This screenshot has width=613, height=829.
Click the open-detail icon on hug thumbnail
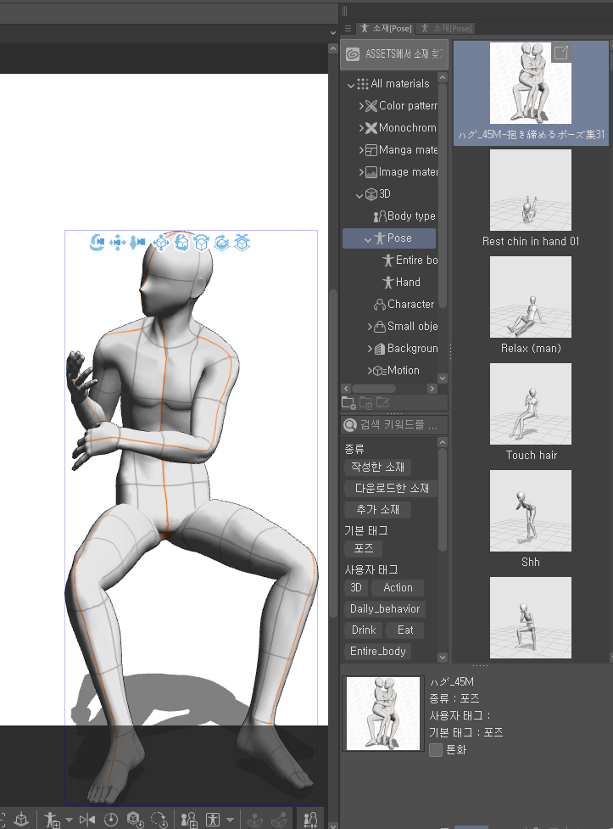tap(561, 53)
